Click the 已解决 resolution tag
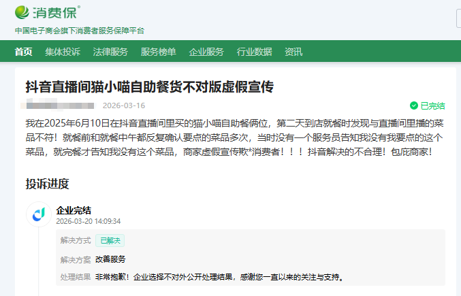Viewport: 461px width, 296px height. coord(110,240)
